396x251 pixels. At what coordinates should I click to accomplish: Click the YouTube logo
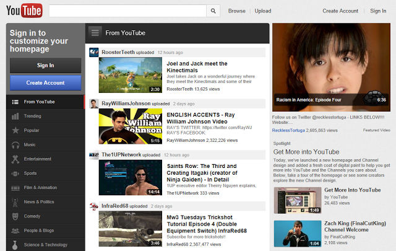pos(24,11)
